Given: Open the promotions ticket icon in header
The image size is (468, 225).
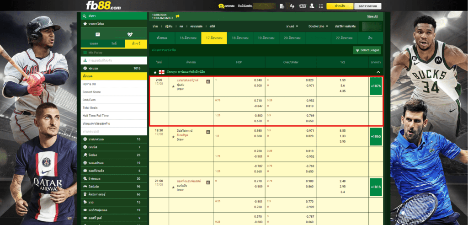Looking at the screenshot, I should point(303,6).
